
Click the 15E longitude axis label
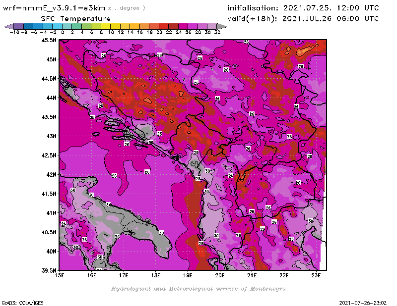(x=60, y=275)
